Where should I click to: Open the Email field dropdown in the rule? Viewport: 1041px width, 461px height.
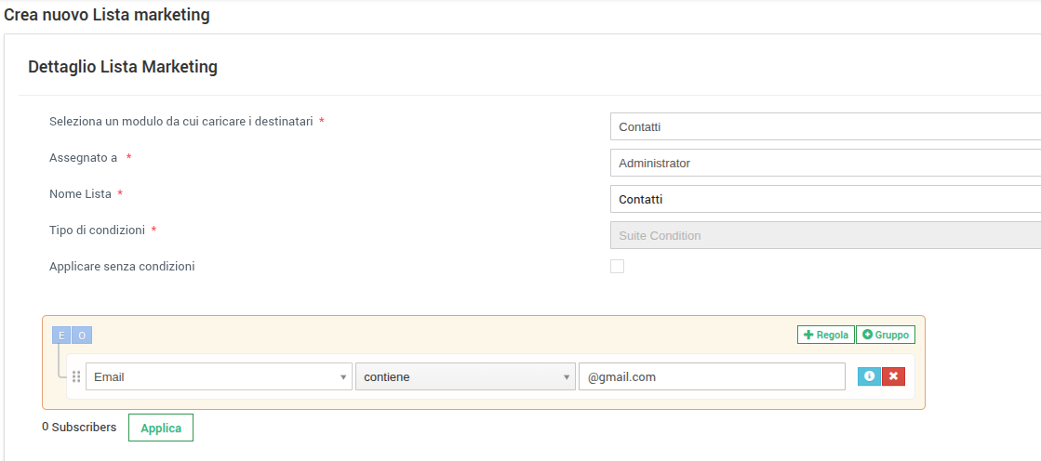(219, 376)
